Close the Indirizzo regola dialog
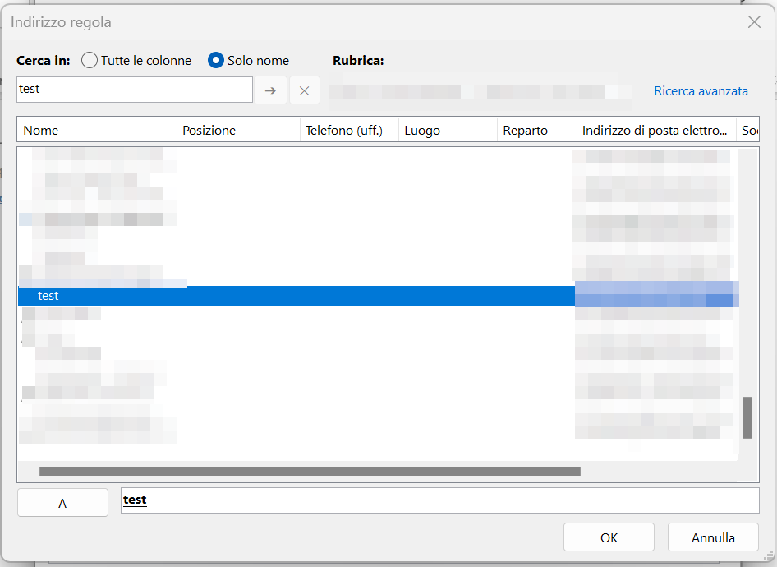The width and height of the screenshot is (777, 567). click(753, 22)
